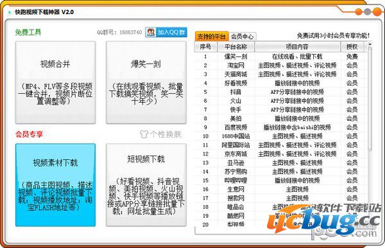Select the 美拍 row
This screenshot has width=385, height=248.
[x=280, y=118]
